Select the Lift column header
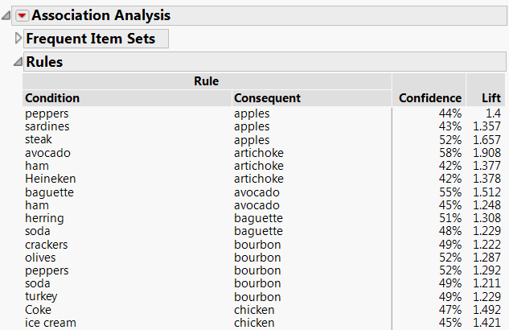The height and width of the screenshot is (330, 509). 491,98
